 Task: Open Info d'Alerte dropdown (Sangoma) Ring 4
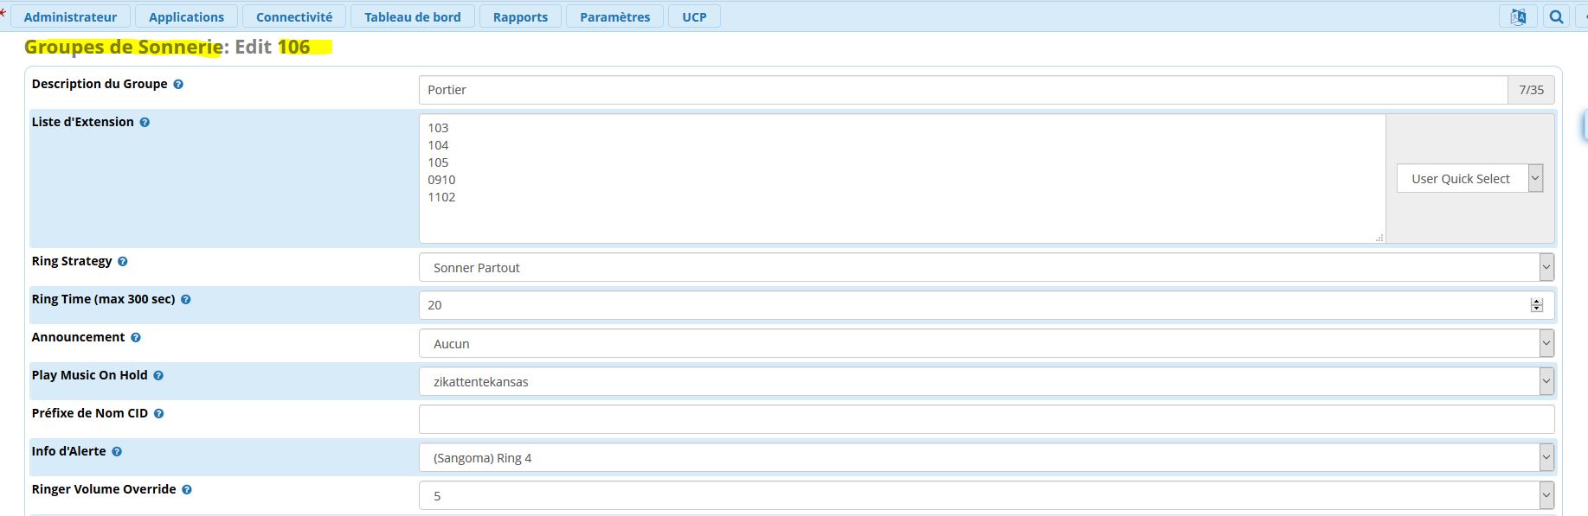click(x=987, y=458)
